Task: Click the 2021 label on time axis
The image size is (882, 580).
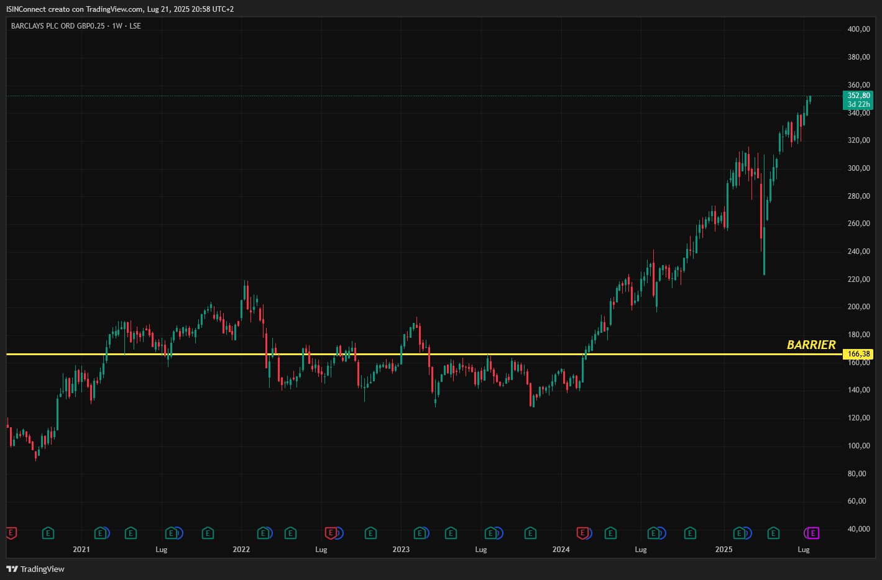Action: (81, 550)
